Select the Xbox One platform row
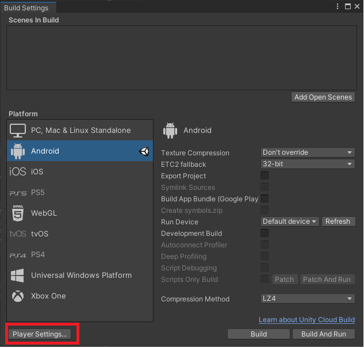Image resolution: width=364 pixels, height=348 pixels. click(80, 296)
